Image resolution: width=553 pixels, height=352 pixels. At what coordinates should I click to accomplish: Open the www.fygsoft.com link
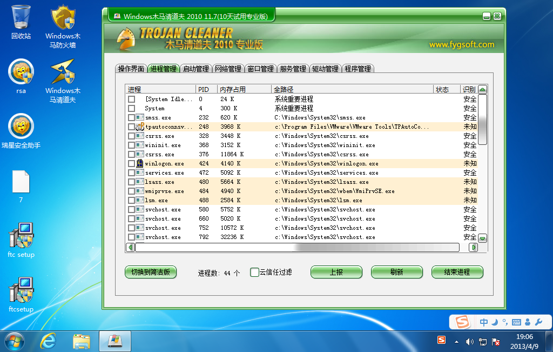[x=462, y=44]
